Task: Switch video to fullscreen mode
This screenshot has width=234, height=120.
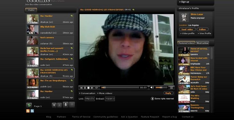Action: tap(171, 88)
